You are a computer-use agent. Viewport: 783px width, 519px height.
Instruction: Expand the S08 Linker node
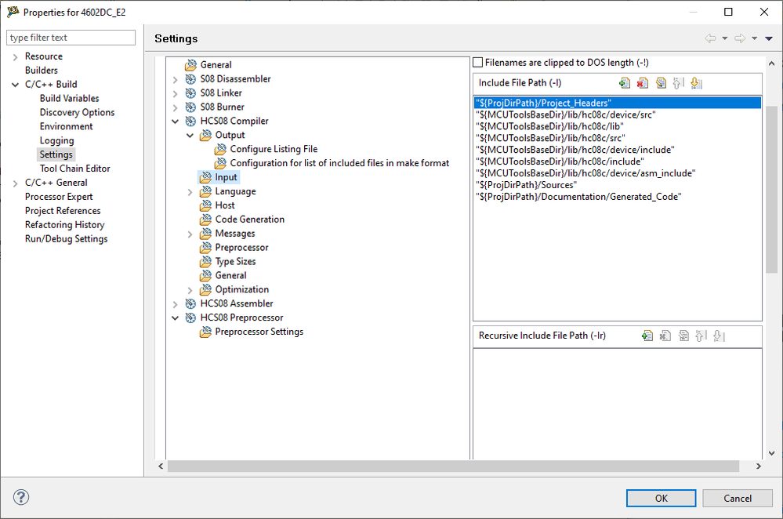tap(175, 93)
